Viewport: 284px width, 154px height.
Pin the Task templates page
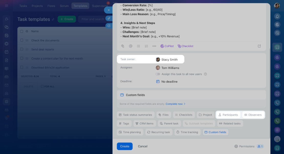click(53, 19)
